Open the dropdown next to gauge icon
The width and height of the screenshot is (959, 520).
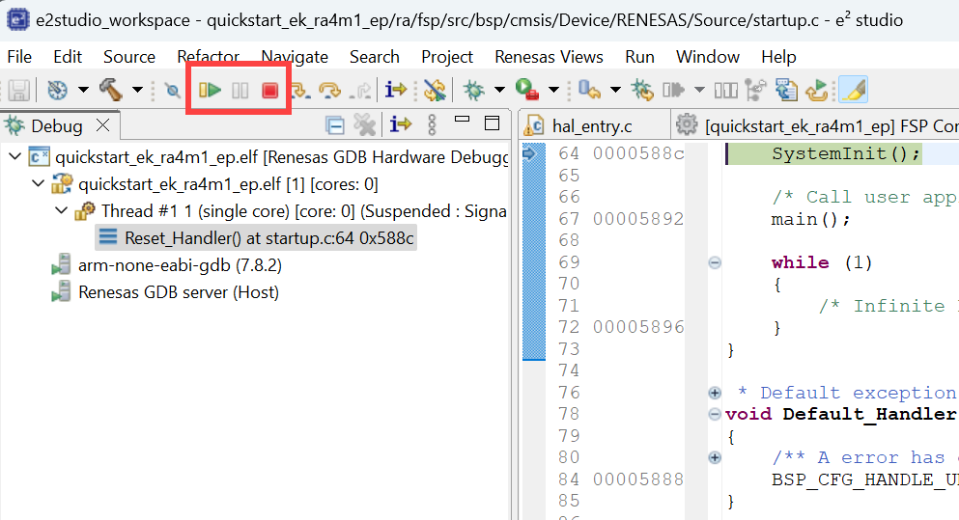pos(83,91)
